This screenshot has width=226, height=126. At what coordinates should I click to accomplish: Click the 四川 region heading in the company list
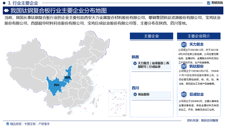coord(135,88)
